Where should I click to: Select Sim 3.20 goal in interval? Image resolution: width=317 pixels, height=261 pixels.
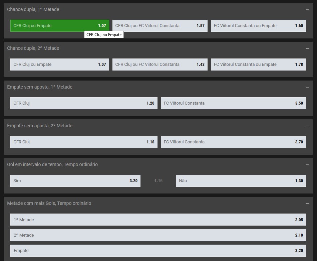coord(75,181)
